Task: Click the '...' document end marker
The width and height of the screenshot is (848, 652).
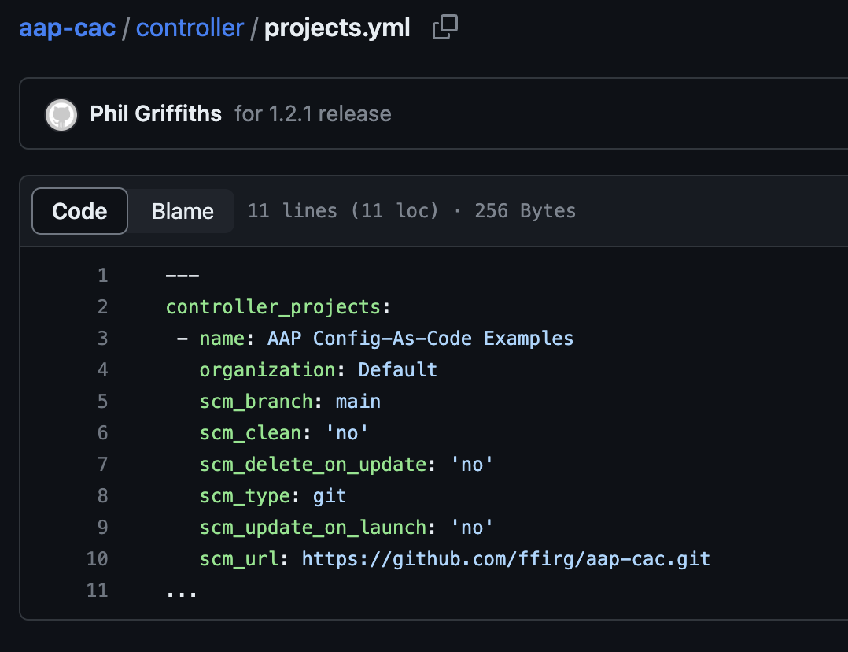Action: pyautogui.click(x=182, y=594)
